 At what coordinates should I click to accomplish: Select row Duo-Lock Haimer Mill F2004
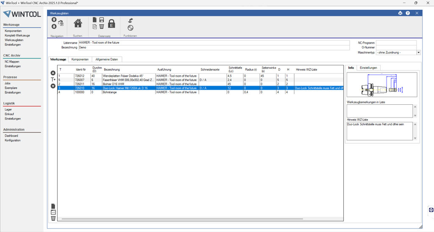200,88
